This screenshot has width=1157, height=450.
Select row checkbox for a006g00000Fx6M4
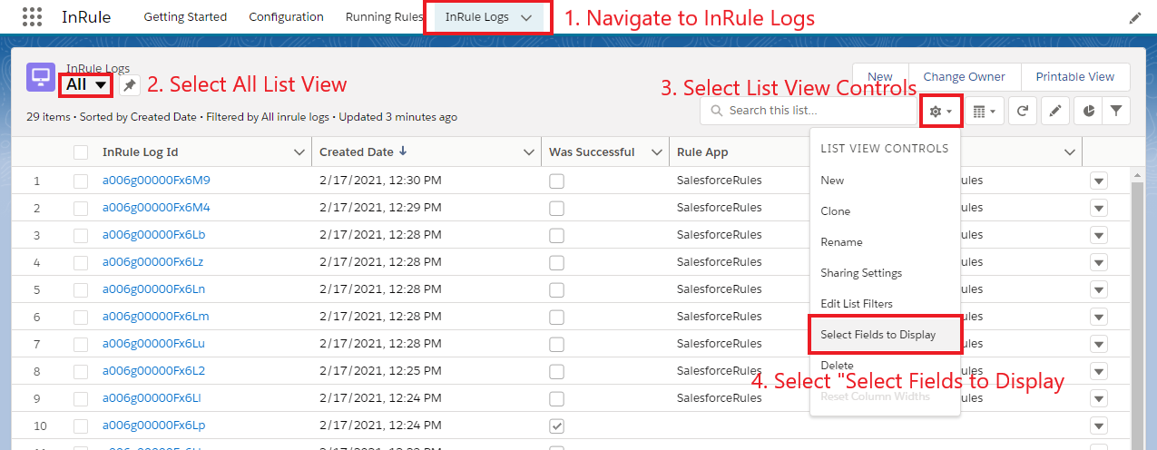[x=81, y=208]
